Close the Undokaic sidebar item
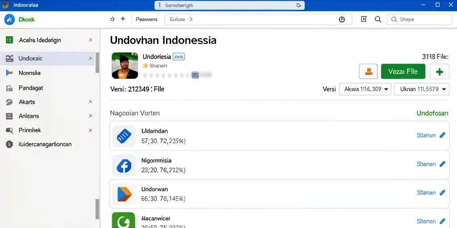Image resolution: width=457 pixels, height=228 pixels. (x=90, y=58)
